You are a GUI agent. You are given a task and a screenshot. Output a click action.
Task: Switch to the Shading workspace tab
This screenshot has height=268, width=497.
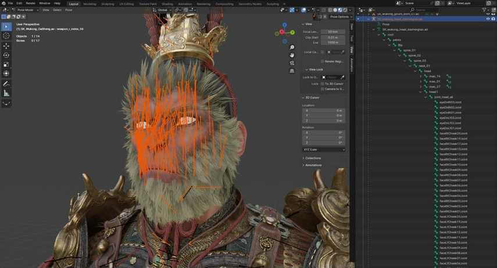(167, 4)
